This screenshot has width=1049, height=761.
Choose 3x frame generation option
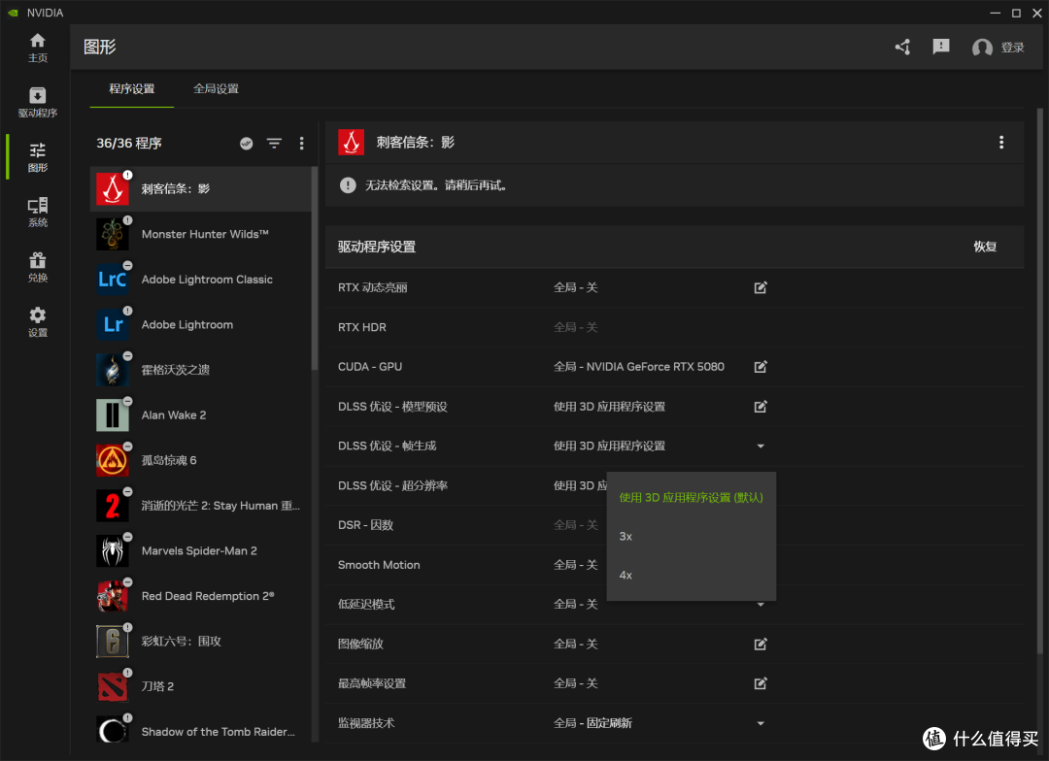point(692,537)
